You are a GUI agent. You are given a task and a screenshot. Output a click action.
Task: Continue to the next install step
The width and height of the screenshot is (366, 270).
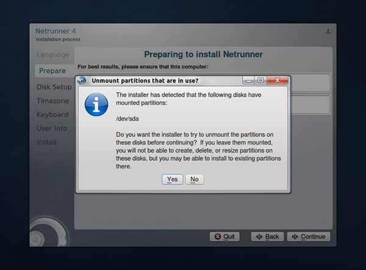coord(309,236)
